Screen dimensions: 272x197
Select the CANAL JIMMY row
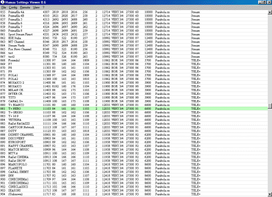tap(134, 172)
